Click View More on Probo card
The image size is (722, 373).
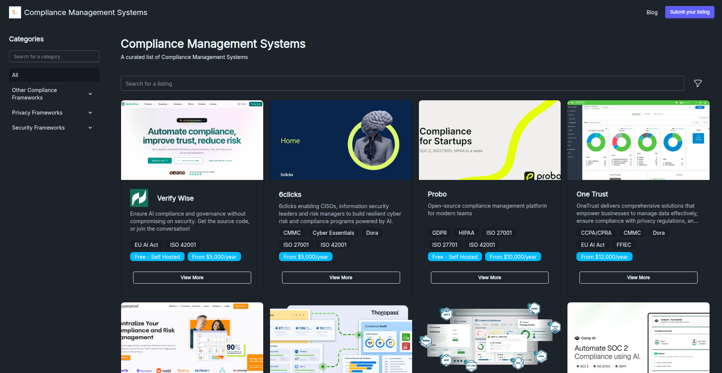pos(490,278)
